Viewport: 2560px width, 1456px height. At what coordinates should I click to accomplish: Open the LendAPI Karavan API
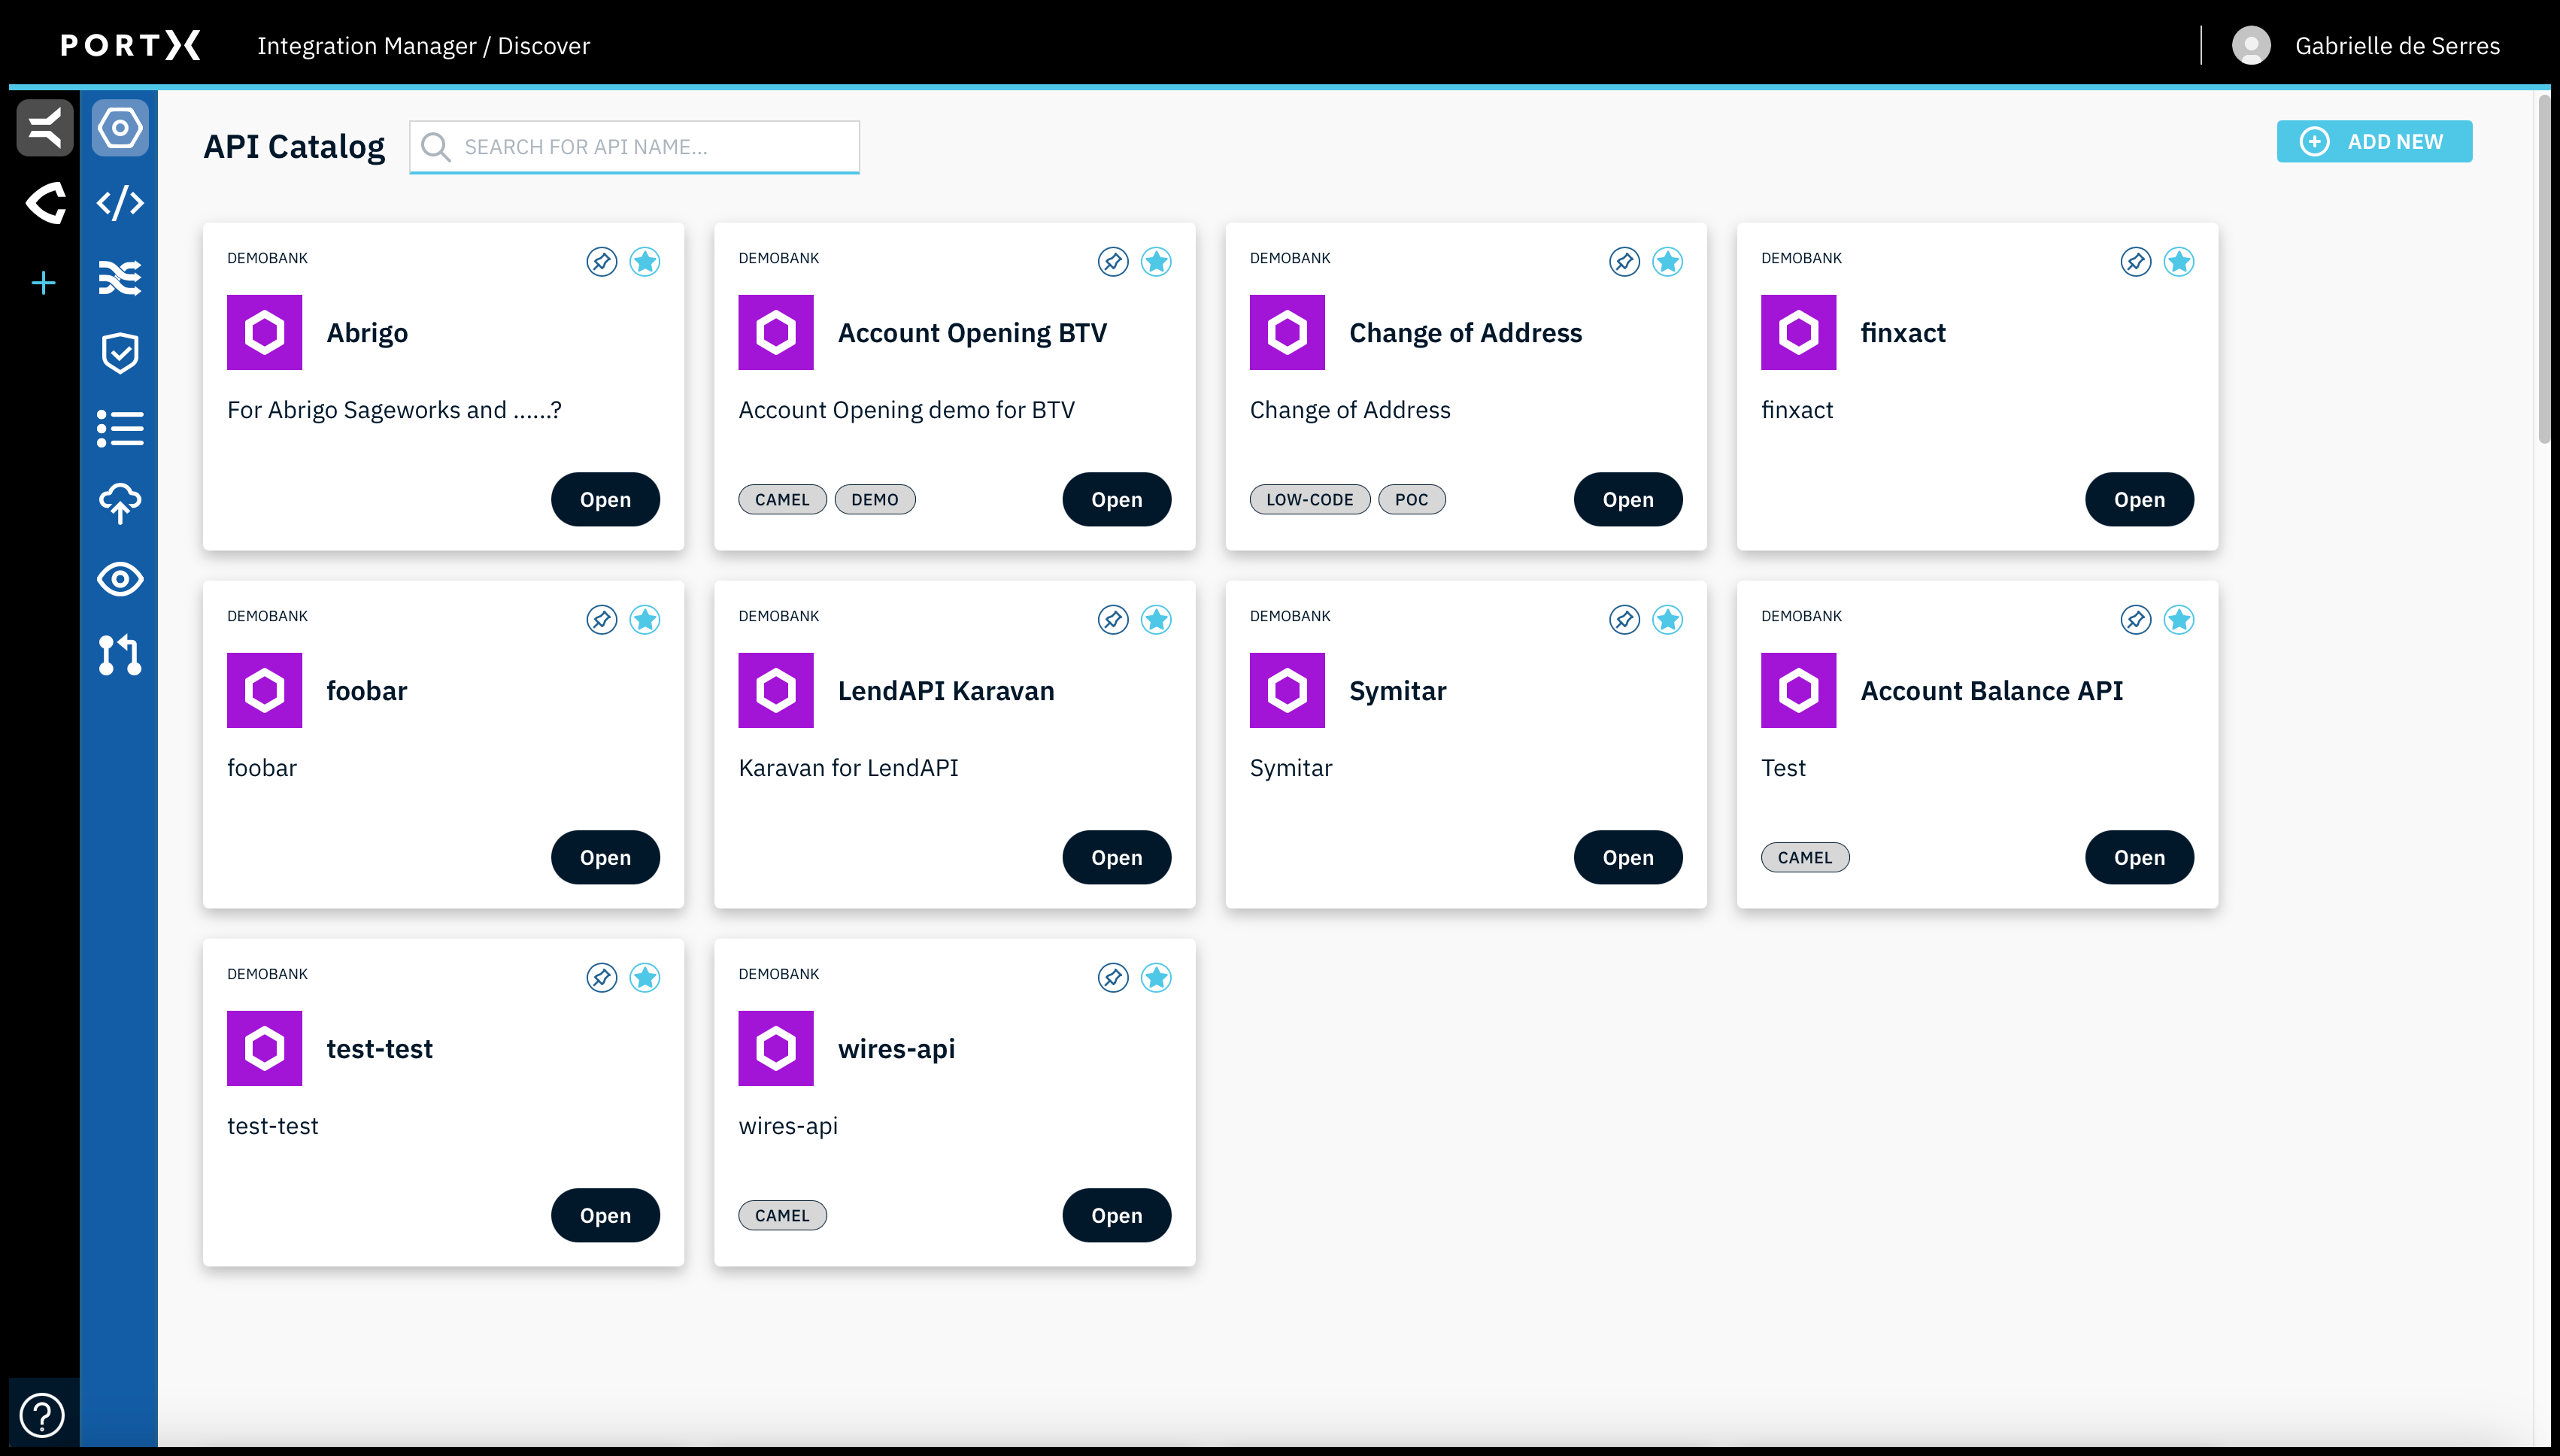(x=1116, y=858)
